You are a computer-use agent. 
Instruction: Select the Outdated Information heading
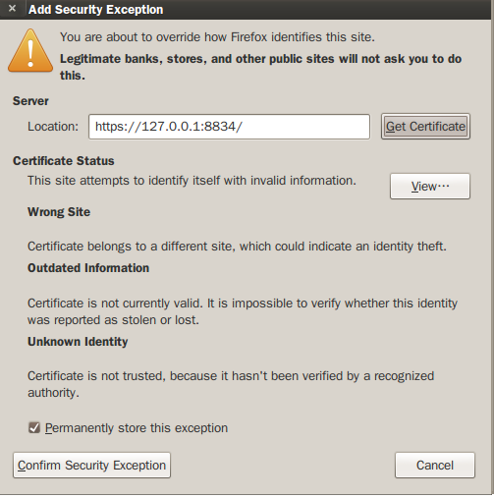tap(88, 268)
